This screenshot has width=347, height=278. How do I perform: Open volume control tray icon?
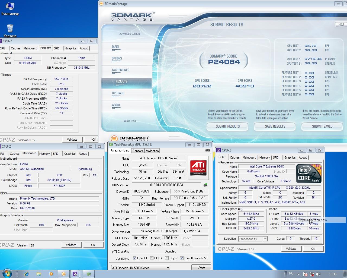point(318,274)
